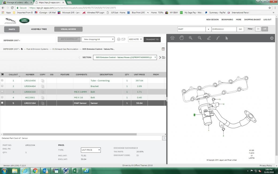Tick checkbox for callout 1 Tube - Connecting
Image resolution: width=278 pixels, height=174 pixels.
[x=2, y=80]
